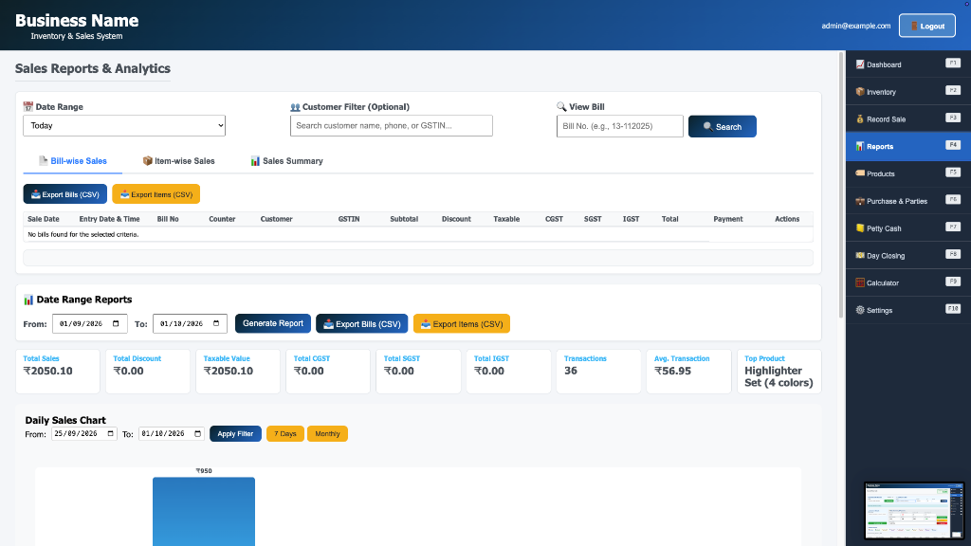Click the Bill No column header
Screen dimensions: 971x546
(168, 219)
